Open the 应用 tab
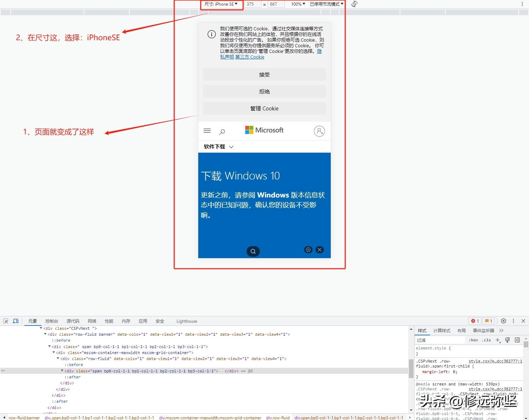Image resolution: width=529 pixels, height=420 pixels. click(x=143, y=321)
